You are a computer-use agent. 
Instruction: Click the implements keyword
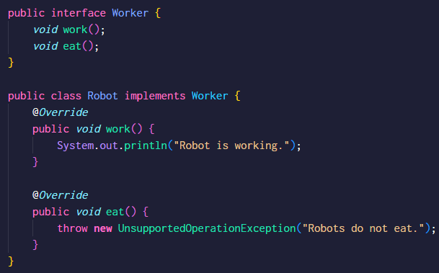(x=155, y=96)
